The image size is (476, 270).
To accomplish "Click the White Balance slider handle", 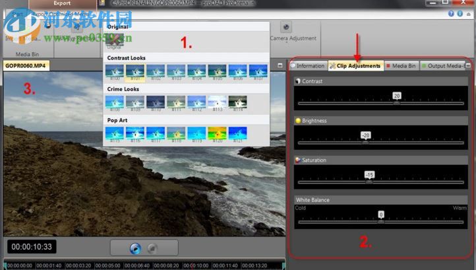I will pyautogui.click(x=380, y=221).
